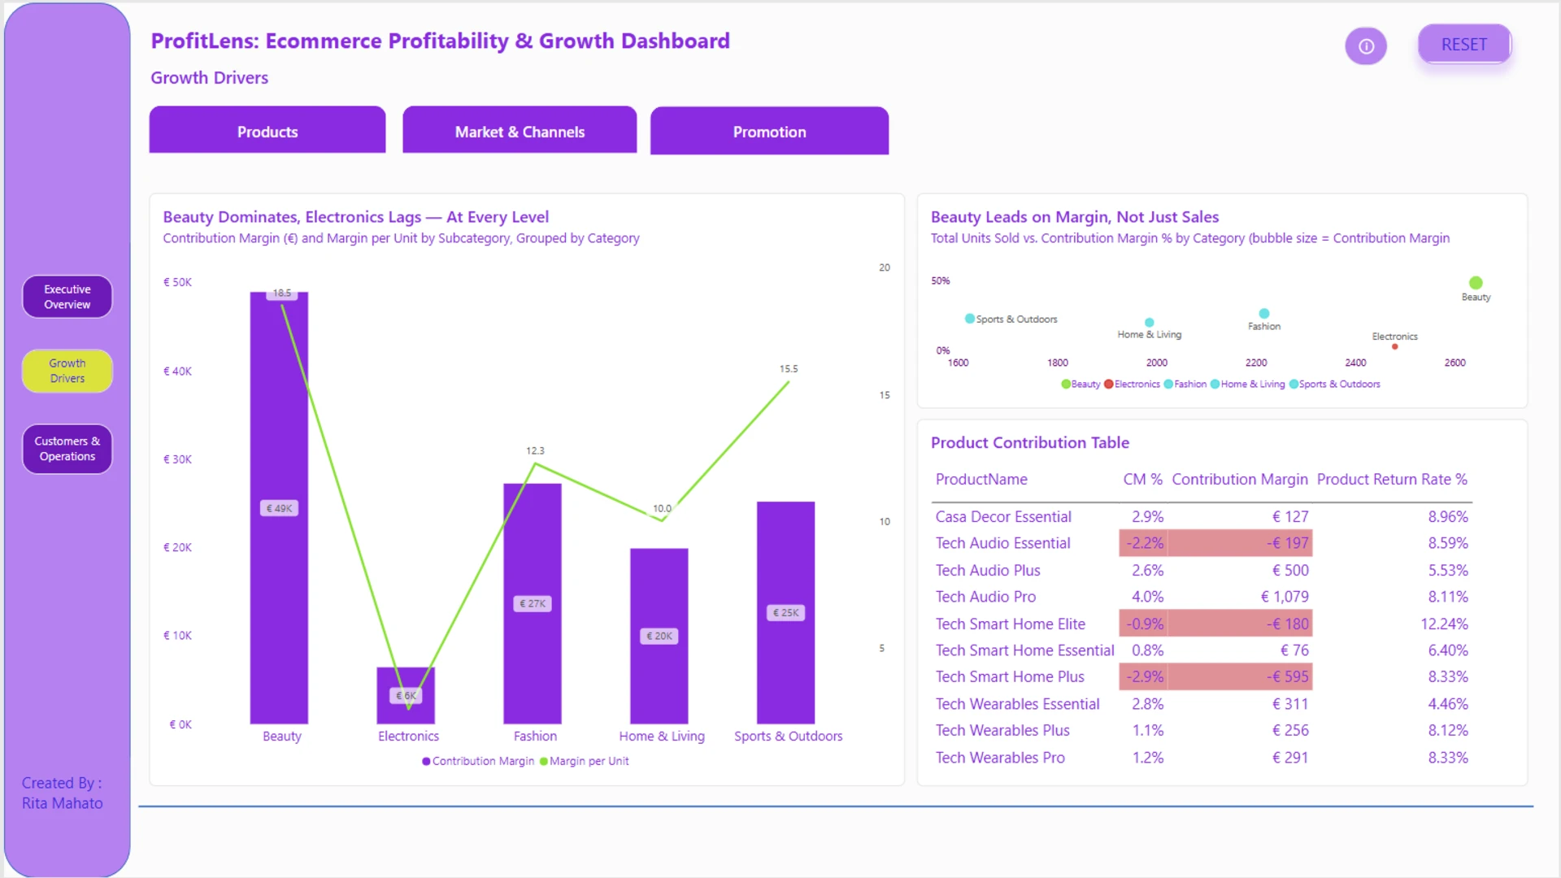Select the Promotion tab
The width and height of the screenshot is (1561, 878).
pos(769,131)
